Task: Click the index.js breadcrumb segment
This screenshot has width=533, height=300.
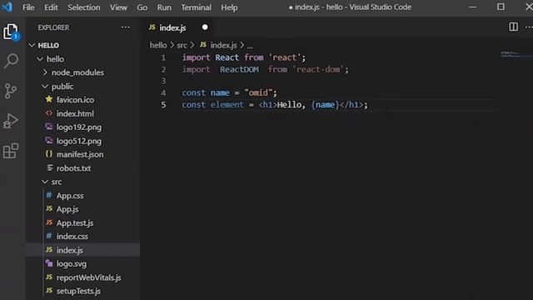Action: (223, 45)
